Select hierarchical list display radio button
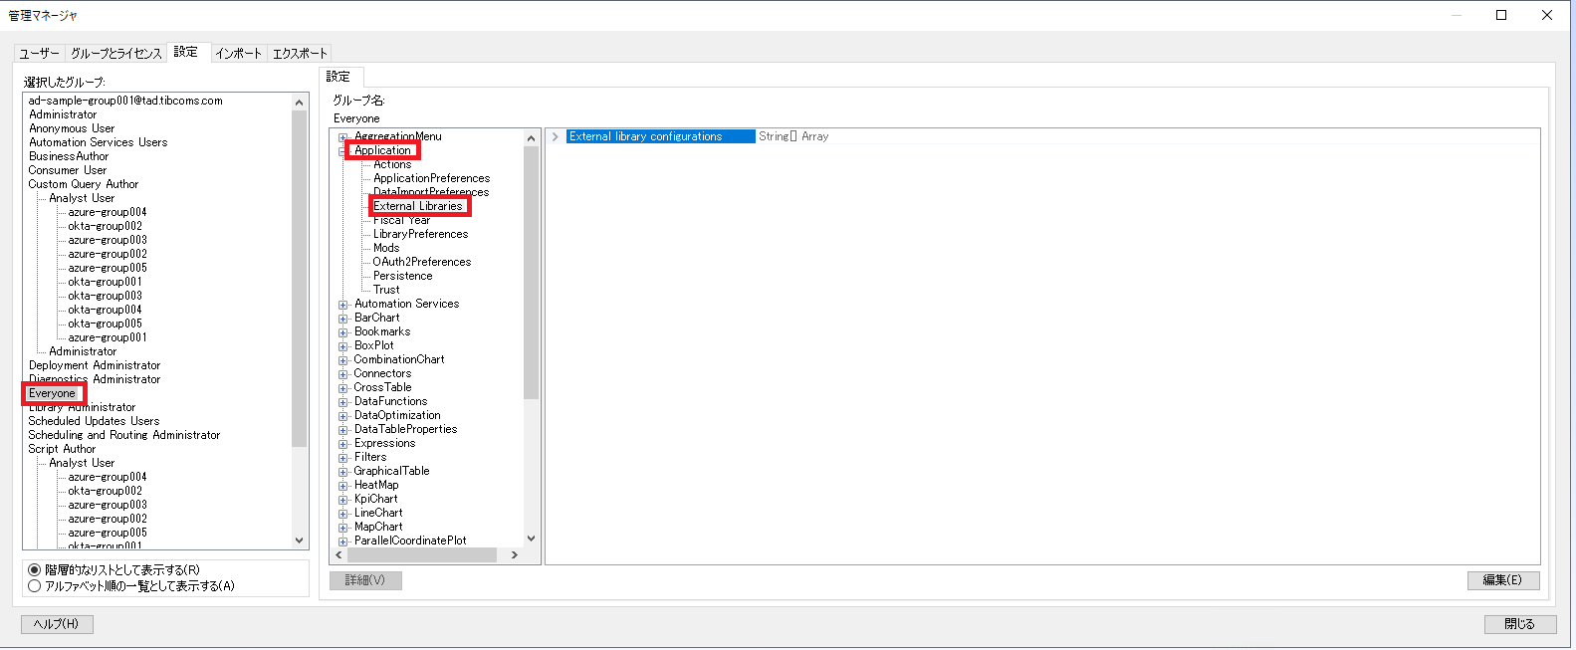Viewport: 1576px width, 650px height. [35, 570]
